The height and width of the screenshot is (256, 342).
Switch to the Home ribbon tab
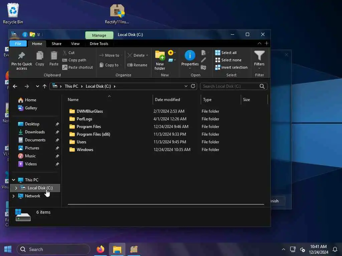coord(37,44)
